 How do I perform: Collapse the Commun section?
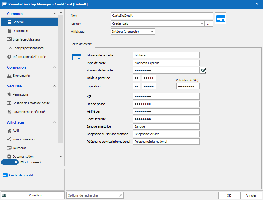[x=55, y=14]
